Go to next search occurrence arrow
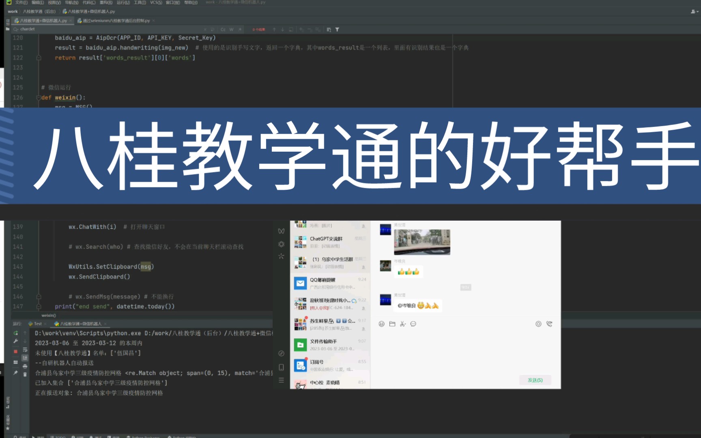Image resolution: width=701 pixels, height=438 pixels. [x=283, y=29]
